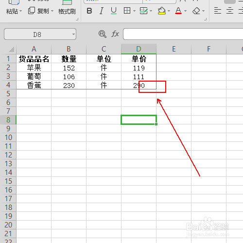The height and width of the screenshot is (243, 243).
Task: Toggle Bold formatting
Action: pyautogui.click(x=89, y=11)
